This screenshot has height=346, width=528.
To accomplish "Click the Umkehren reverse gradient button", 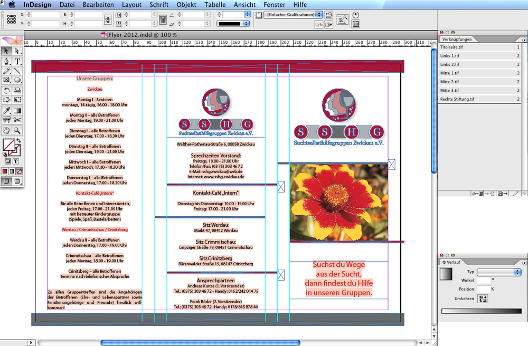I will [483, 299].
